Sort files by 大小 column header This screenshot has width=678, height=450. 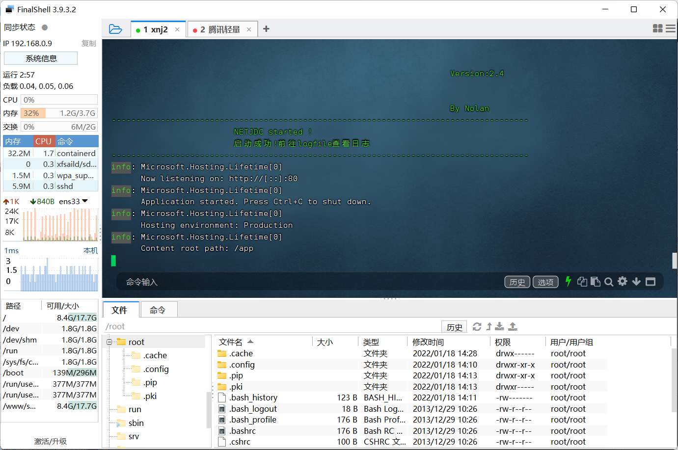pos(335,342)
